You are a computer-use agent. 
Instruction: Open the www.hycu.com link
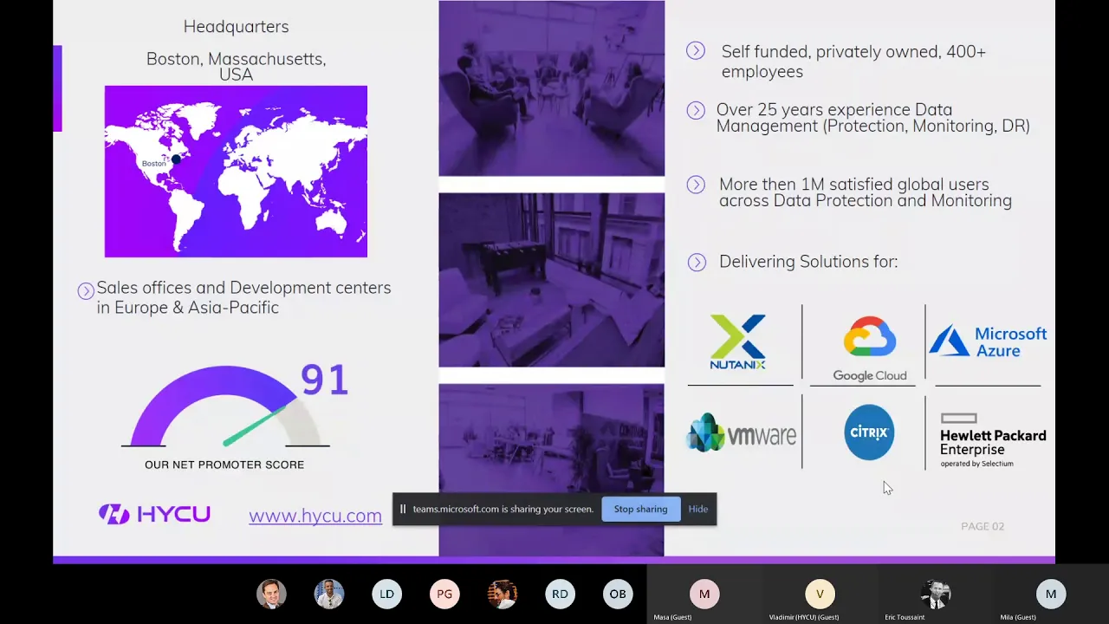point(315,516)
